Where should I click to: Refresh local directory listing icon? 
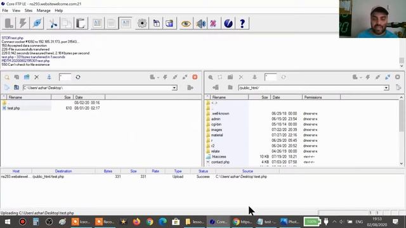[x=78, y=77]
